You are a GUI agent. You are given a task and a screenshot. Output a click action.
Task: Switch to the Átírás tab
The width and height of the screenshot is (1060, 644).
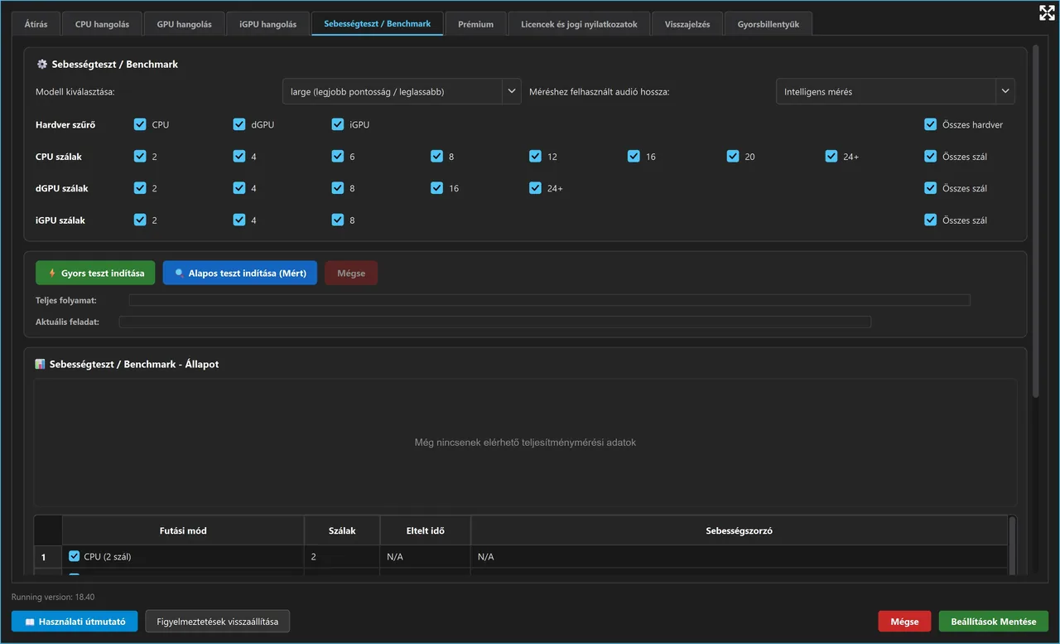click(x=36, y=24)
